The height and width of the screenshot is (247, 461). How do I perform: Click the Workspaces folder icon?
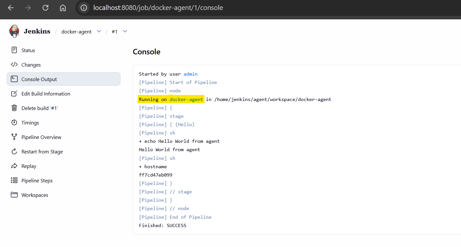point(14,195)
